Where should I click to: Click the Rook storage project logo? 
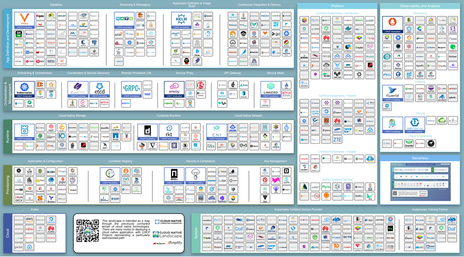click(24, 132)
